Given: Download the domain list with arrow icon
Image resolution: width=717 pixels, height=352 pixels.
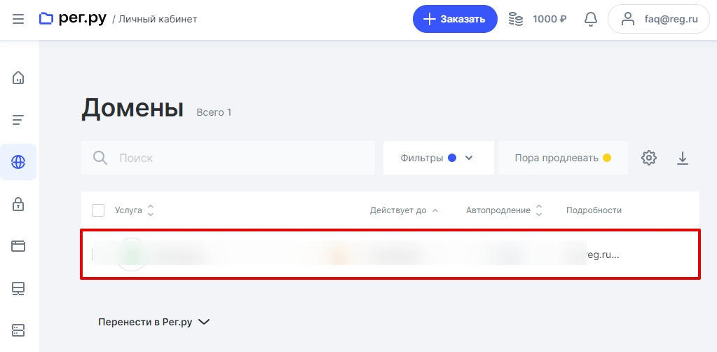Looking at the screenshot, I should 682,158.
